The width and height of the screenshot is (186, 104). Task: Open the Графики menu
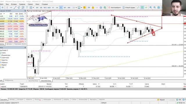click(x=22, y=4)
